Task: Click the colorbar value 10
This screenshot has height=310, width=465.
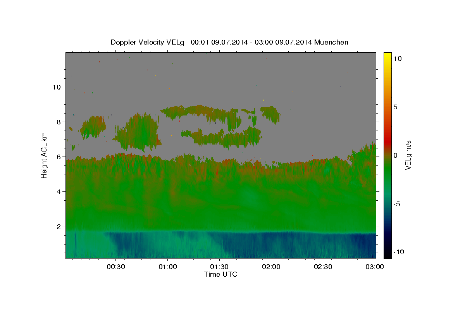Action: pos(397,59)
